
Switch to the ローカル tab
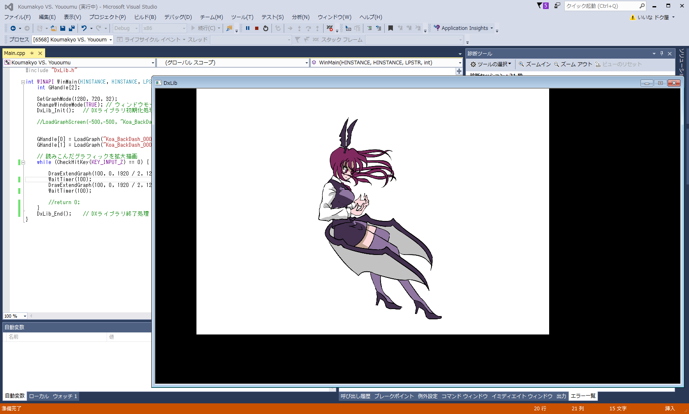[x=39, y=396]
